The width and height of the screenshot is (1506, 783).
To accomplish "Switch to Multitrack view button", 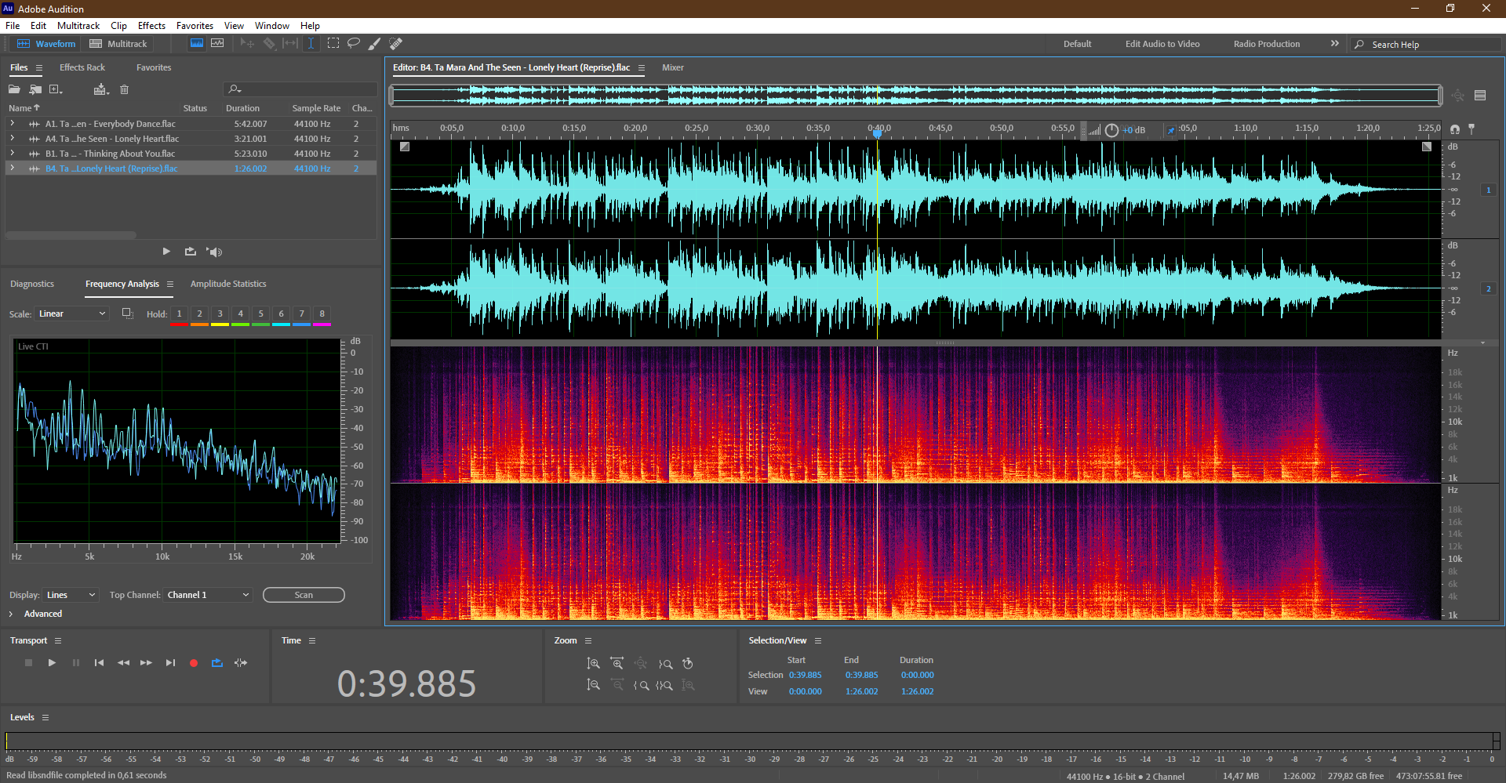I will (x=118, y=44).
